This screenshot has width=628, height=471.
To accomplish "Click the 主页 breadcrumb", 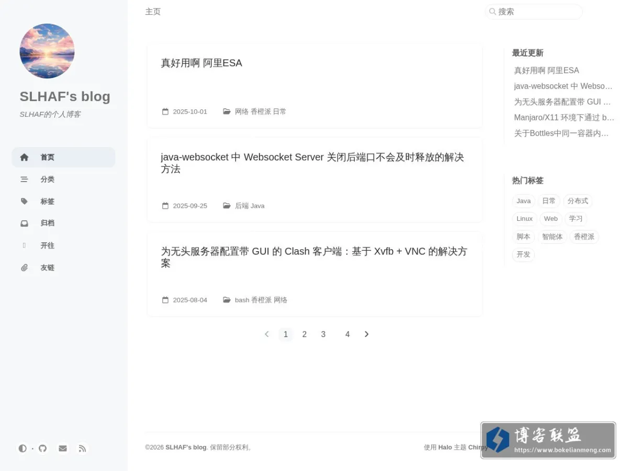I will coord(153,12).
